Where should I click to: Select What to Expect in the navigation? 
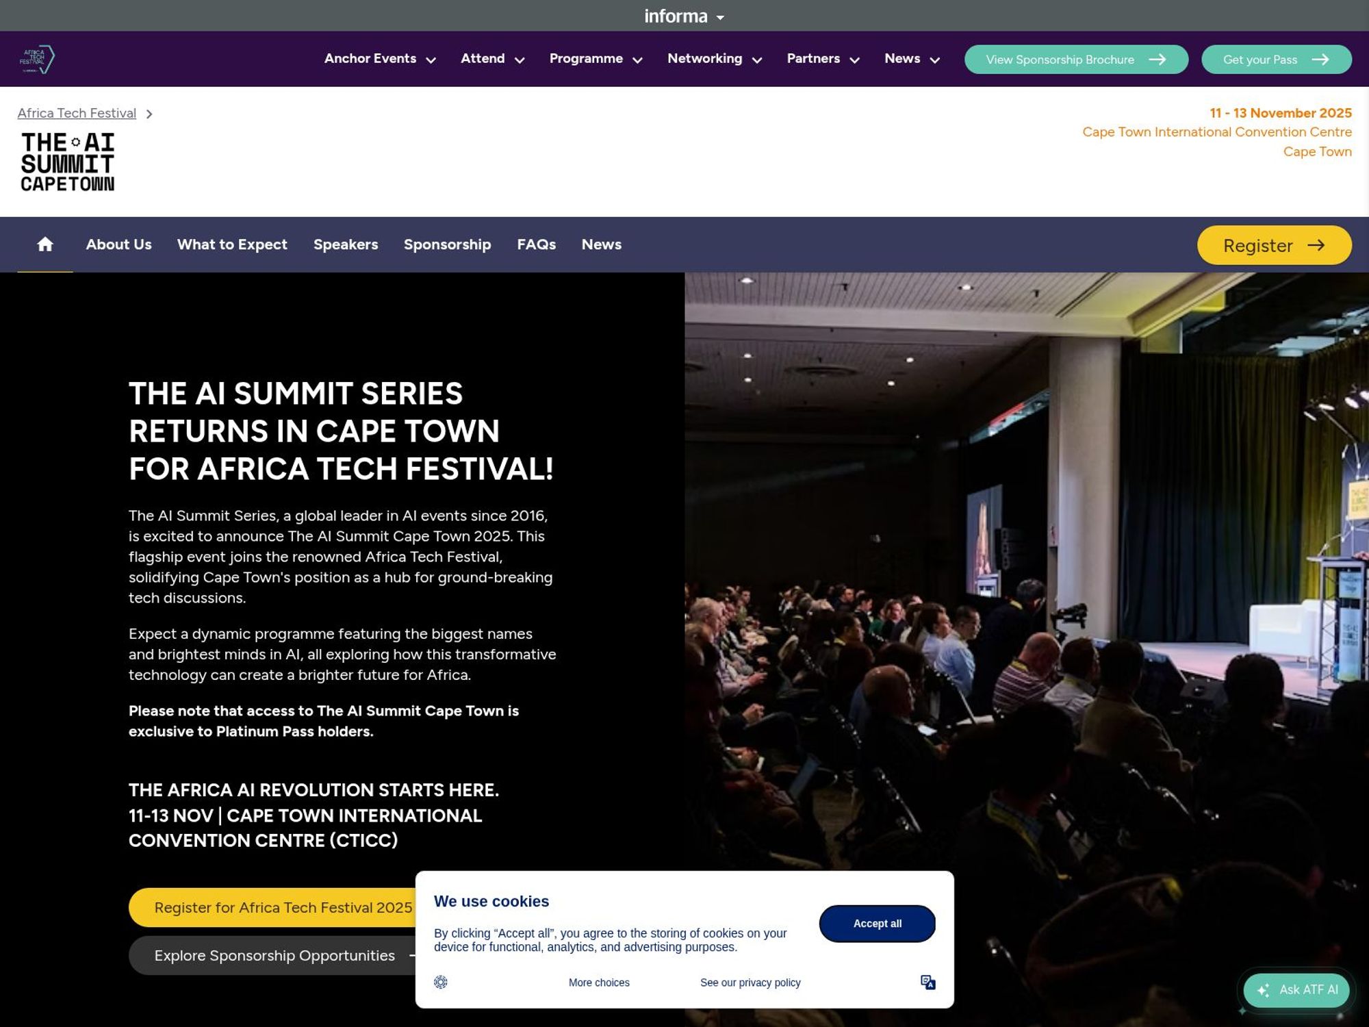point(232,244)
